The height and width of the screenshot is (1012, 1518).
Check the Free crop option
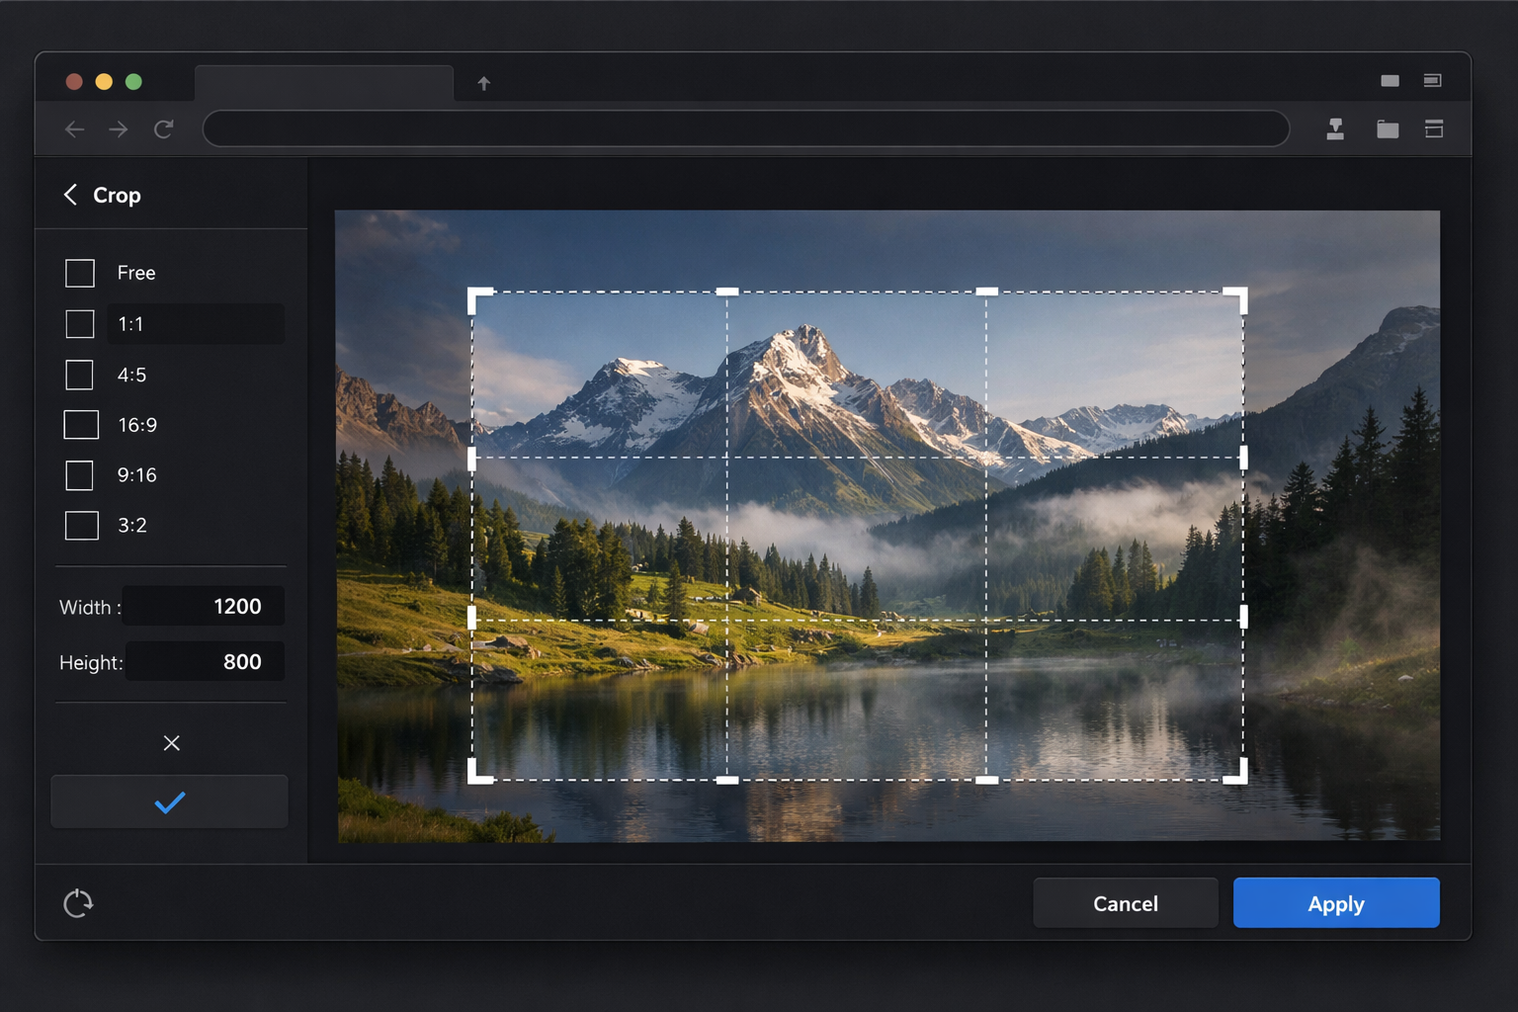[x=79, y=273]
